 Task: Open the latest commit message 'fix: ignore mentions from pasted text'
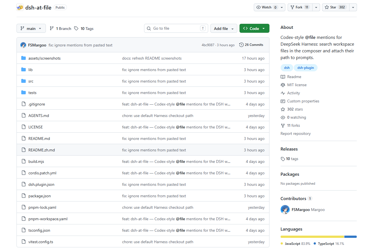point(81,45)
